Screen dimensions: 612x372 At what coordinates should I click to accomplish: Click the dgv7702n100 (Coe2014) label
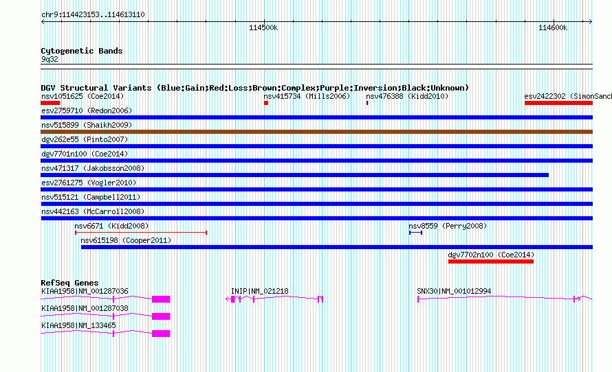491,255
